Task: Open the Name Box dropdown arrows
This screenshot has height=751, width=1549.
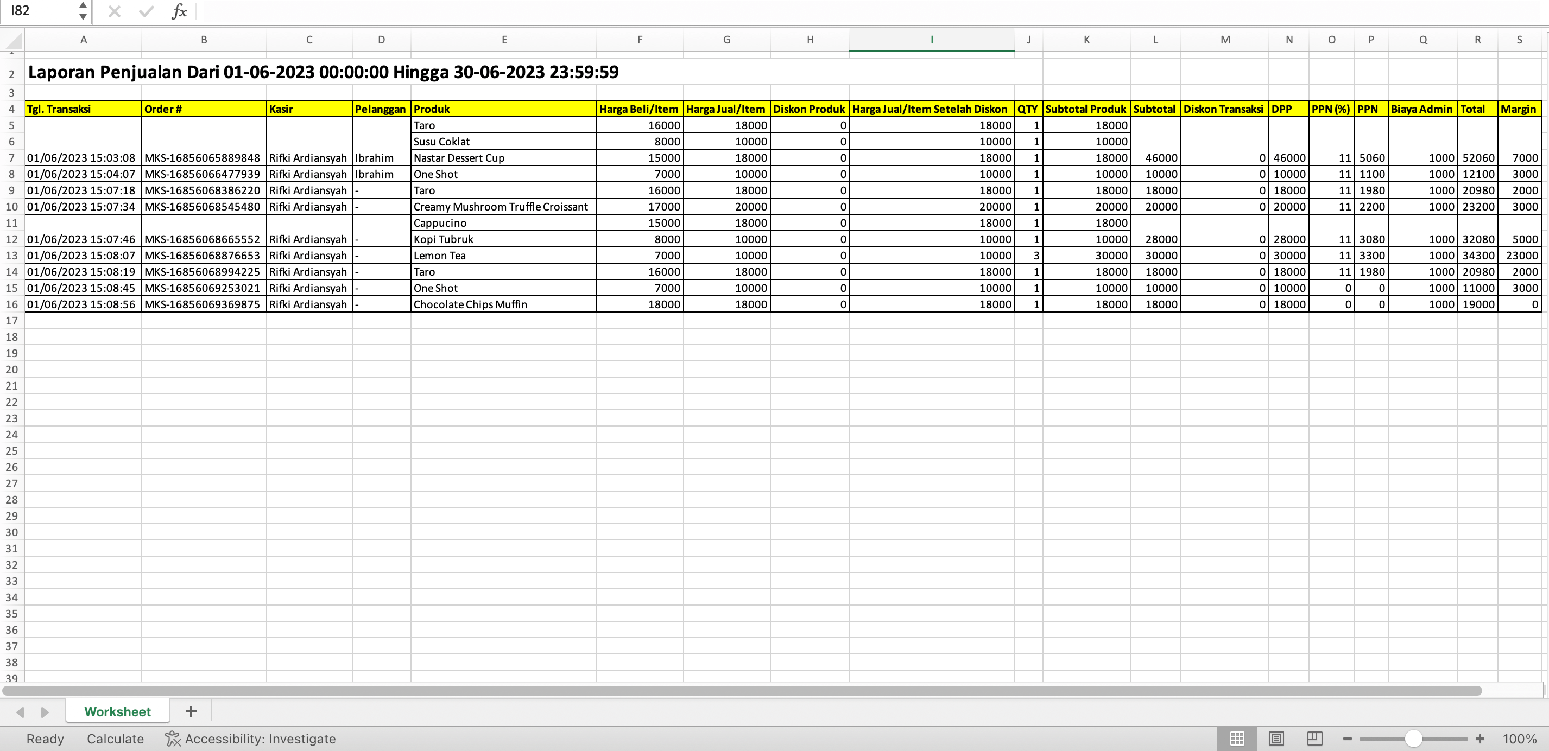Action: click(x=83, y=11)
